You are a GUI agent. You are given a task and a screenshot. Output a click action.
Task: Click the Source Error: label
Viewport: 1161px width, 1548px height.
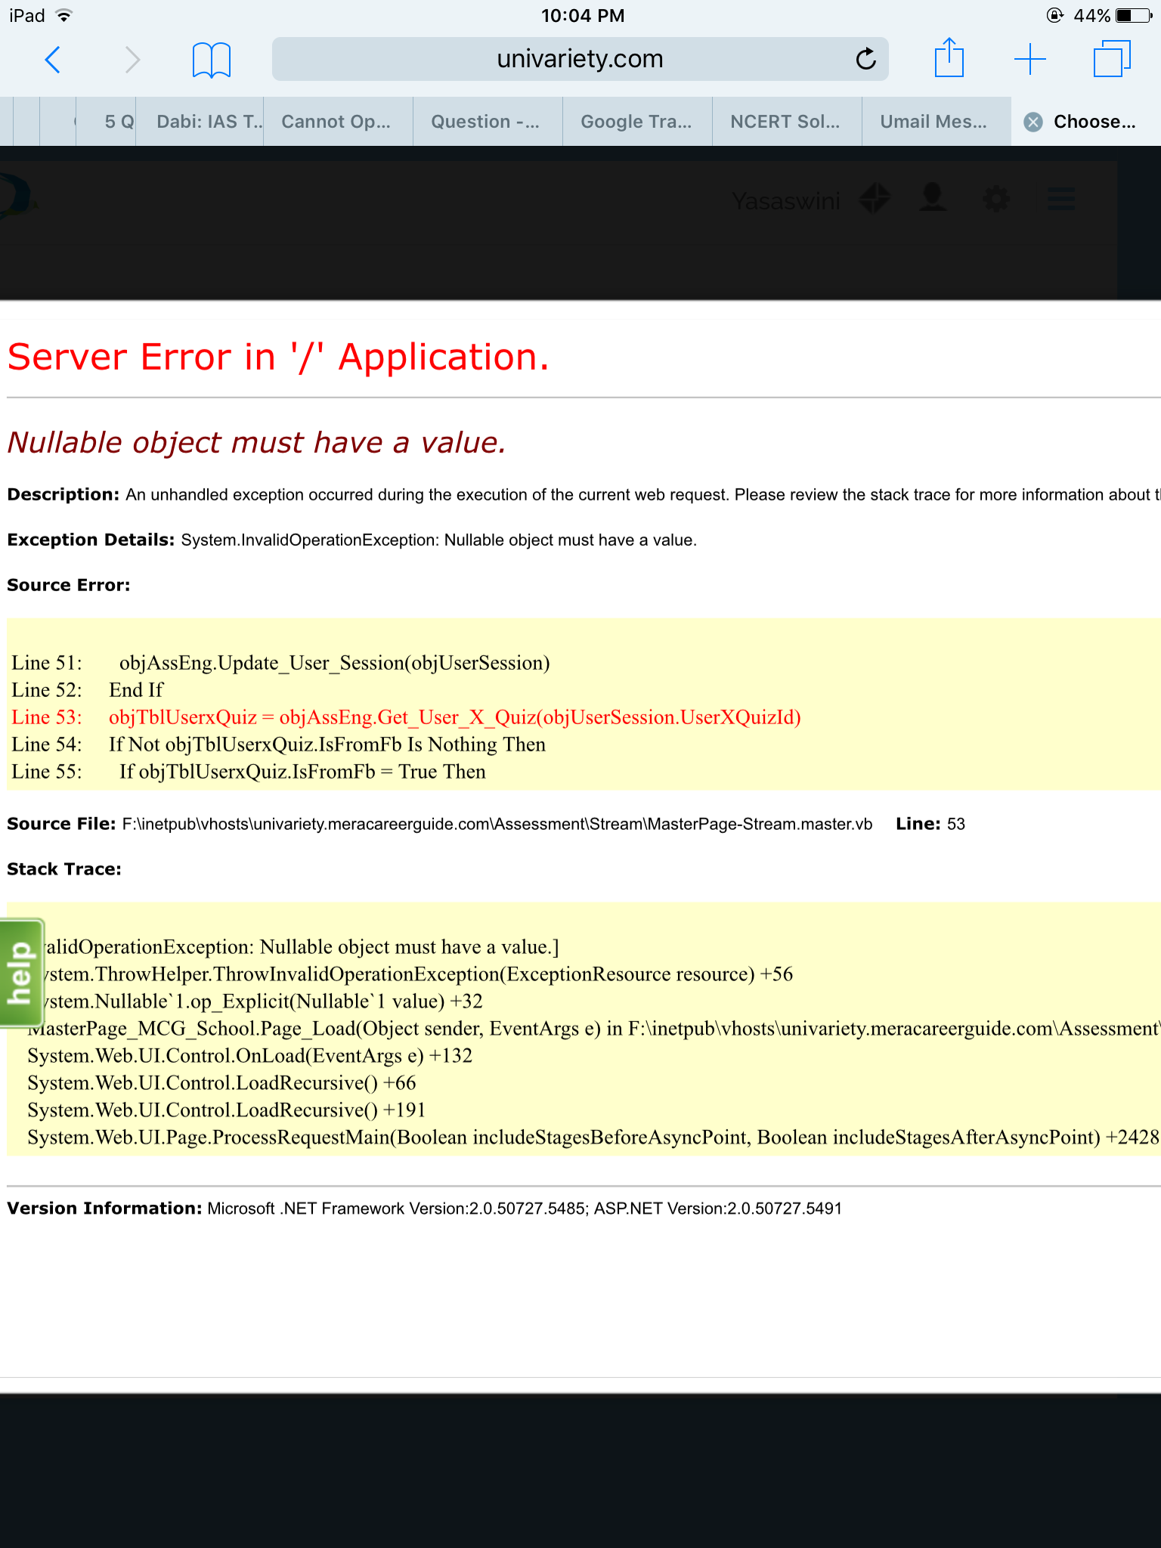point(69,585)
